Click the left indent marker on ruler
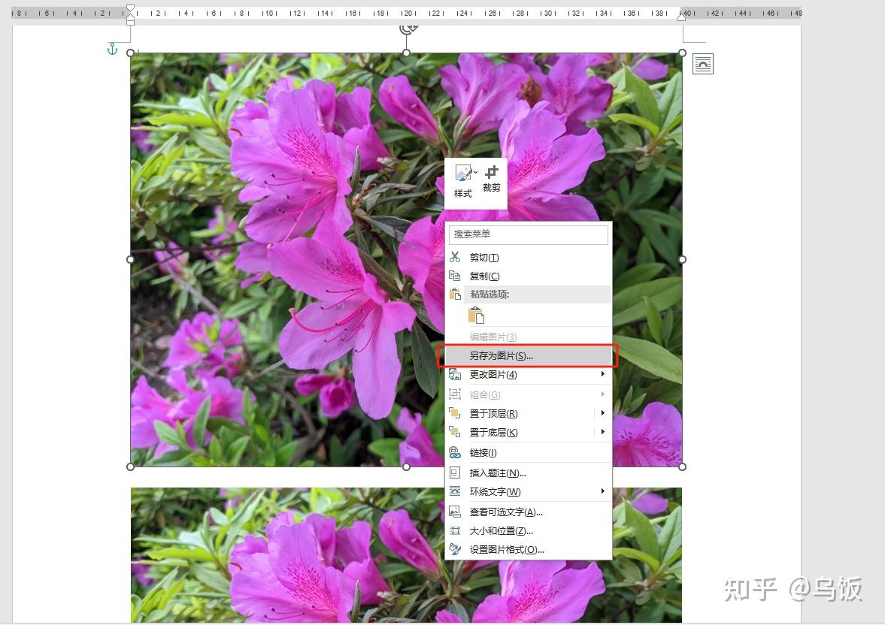The width and height of the screenshot is (885, 625). tap(130, 20)
